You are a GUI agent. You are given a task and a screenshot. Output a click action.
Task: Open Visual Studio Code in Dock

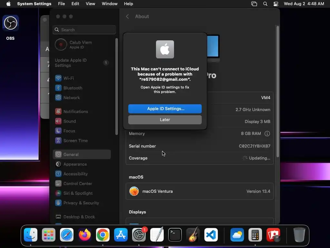click(211, 235)
